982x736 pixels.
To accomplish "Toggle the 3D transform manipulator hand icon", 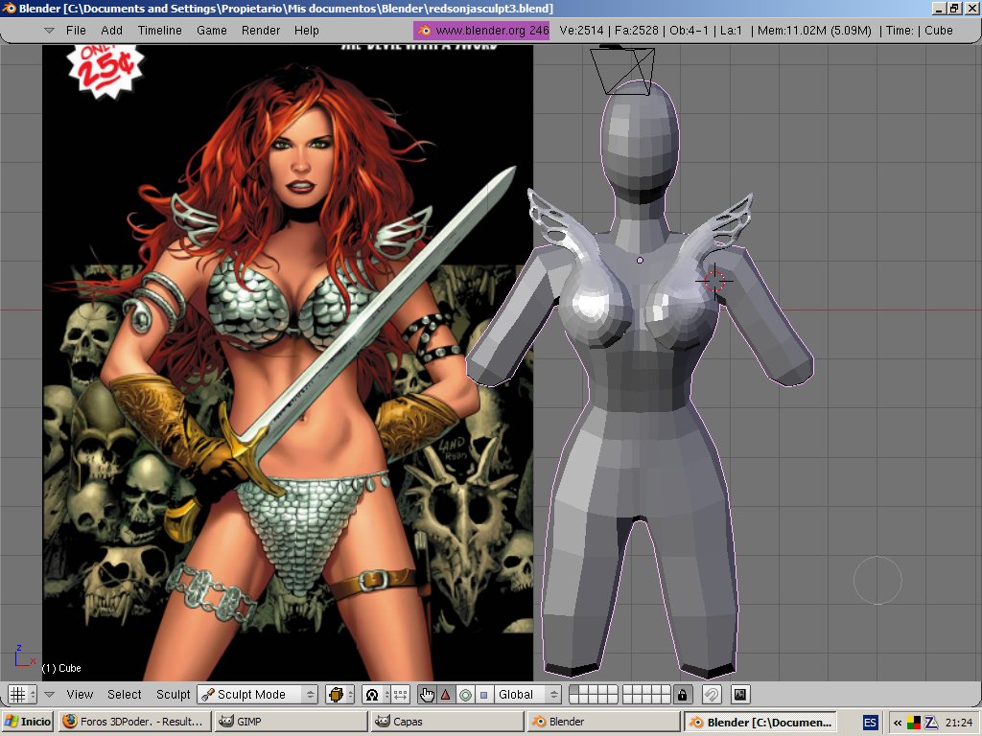I will (427, 694).
